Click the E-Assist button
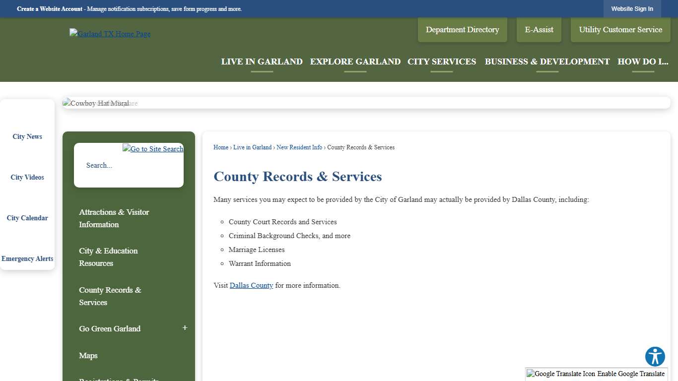The width and height of the screenshot is (678, 381). [x=539, y=29]
